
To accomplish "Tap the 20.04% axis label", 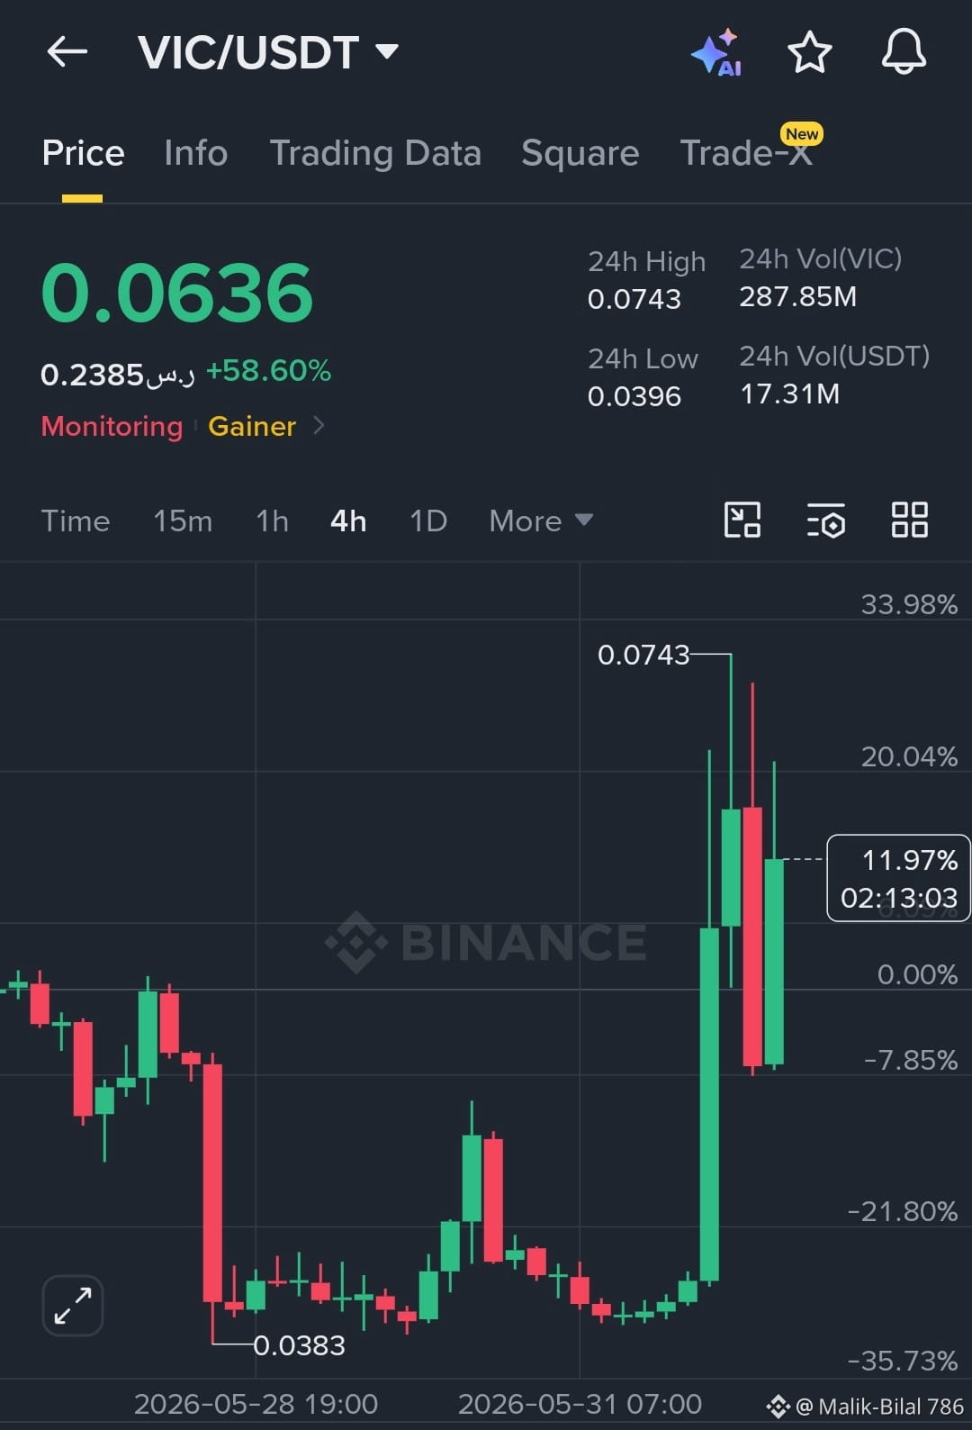I will [909, 756].
